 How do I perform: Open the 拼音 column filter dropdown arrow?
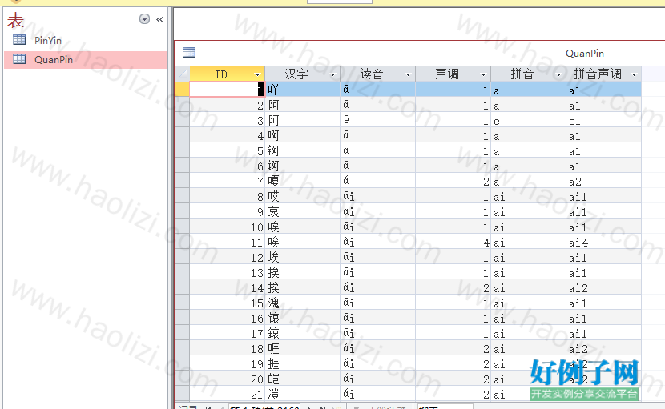click(x=558, y=74)
